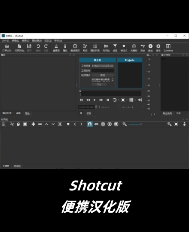Click the timeline Ripple Delete minus icon
189x232 pixels.
coord(40,124)
